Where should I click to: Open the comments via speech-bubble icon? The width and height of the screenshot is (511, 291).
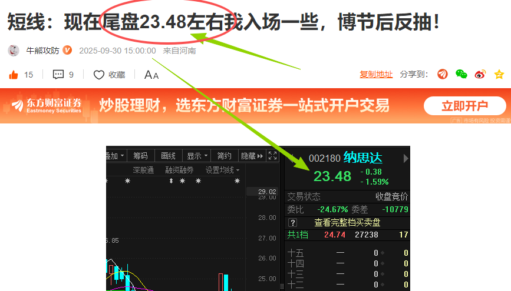click(58, 75)
